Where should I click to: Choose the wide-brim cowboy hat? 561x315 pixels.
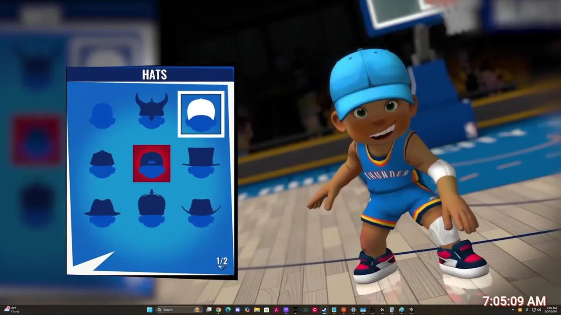[201, 213]
